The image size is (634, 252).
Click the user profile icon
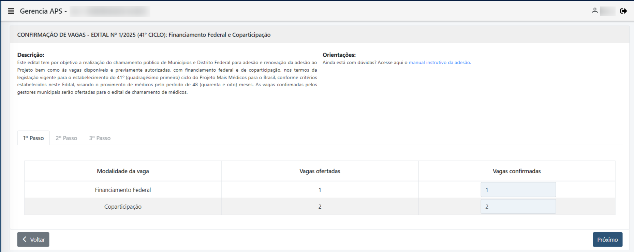[594, 11]
